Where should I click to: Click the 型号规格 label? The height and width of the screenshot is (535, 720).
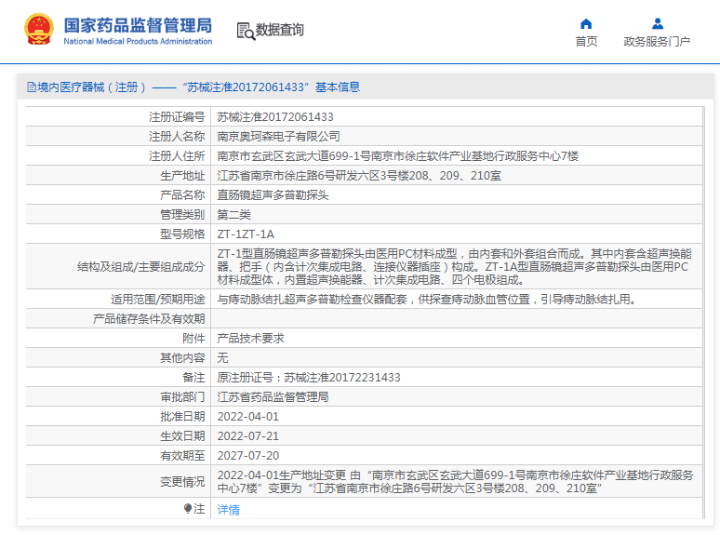click(182, 234)
